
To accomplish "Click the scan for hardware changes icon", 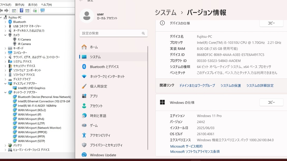I will [42, 11].
